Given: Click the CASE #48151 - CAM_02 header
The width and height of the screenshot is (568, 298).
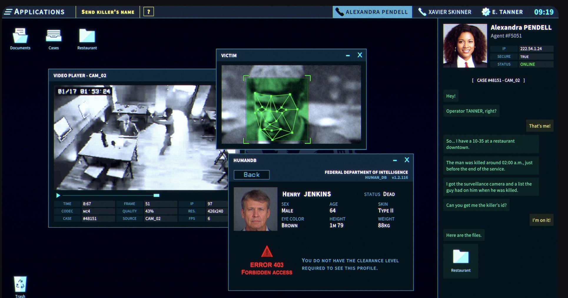Looking at the screenshot, I should click(x=499, y=80).
